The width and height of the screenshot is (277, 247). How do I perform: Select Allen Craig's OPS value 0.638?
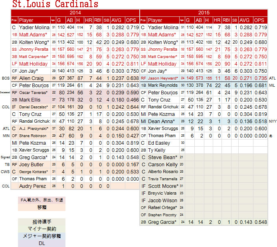(133, 78)
